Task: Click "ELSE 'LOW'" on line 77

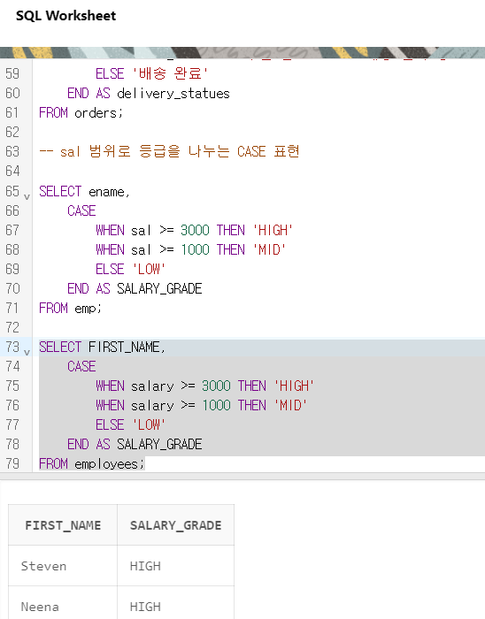Action: (130, 424)
